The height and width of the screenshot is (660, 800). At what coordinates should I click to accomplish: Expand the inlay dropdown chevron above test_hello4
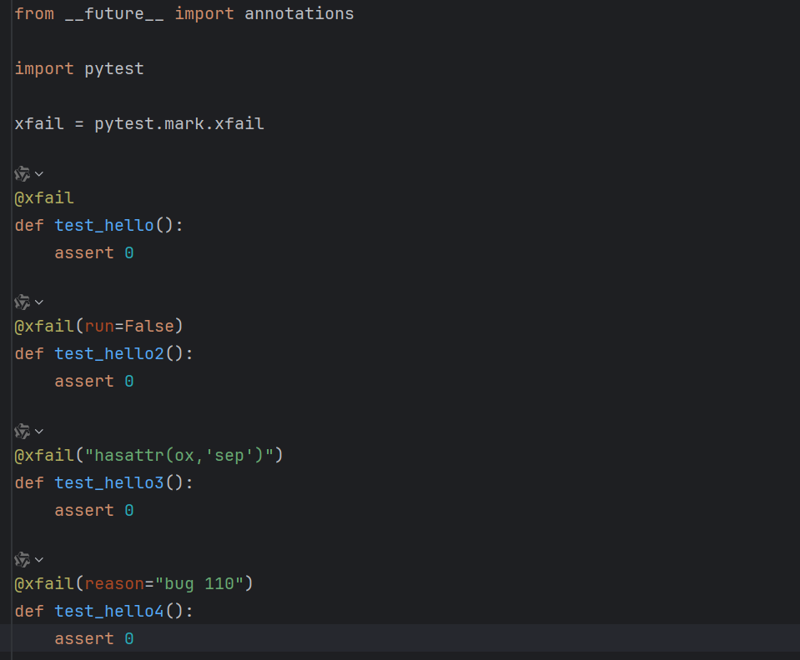click(38, 560)
